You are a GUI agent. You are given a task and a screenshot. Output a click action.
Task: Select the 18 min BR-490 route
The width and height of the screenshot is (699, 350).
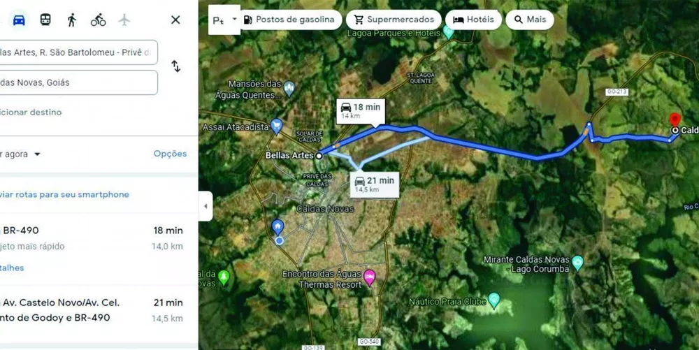pyautogui.click(x=93, y=249)
